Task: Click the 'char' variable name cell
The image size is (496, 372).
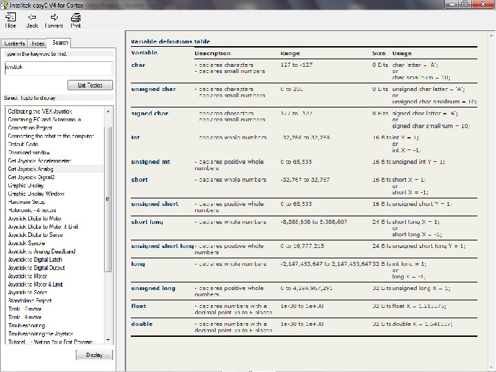Action: click(x=138, y=65)
